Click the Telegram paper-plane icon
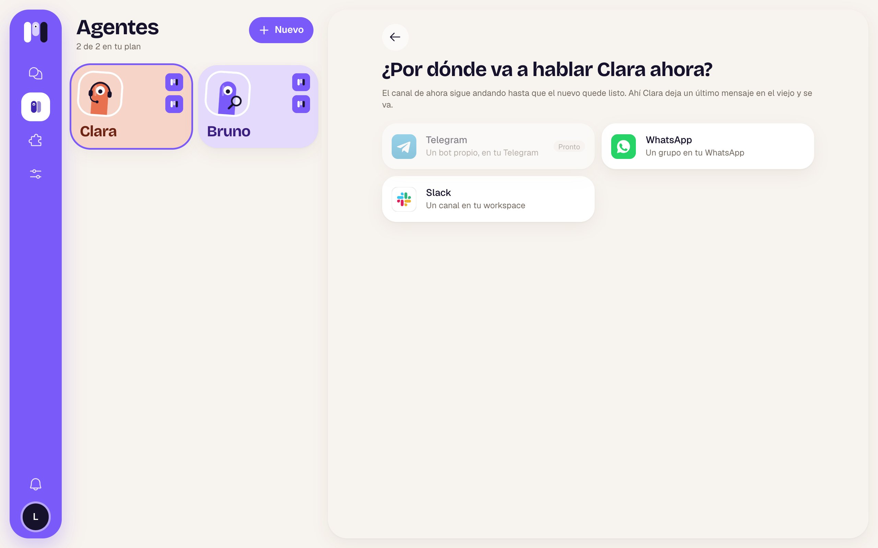Viewport: 878px width, 548px height. 404,147
